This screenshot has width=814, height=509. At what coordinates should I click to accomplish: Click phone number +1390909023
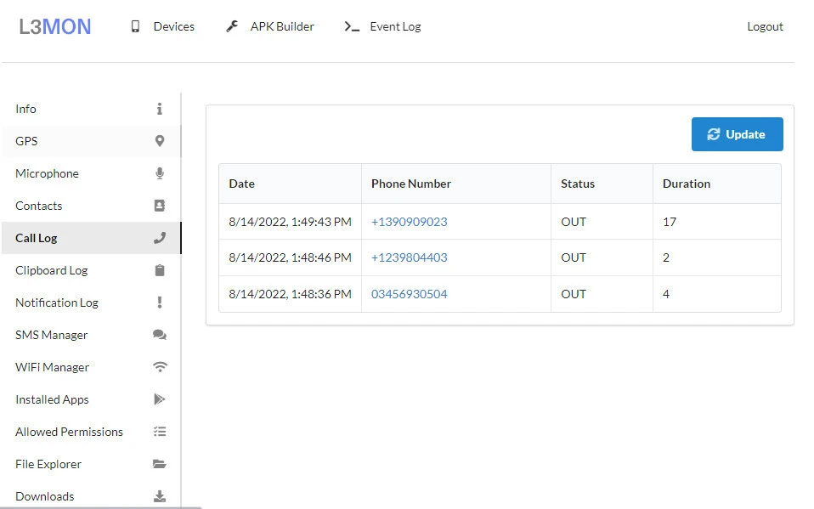pos(409,222)
